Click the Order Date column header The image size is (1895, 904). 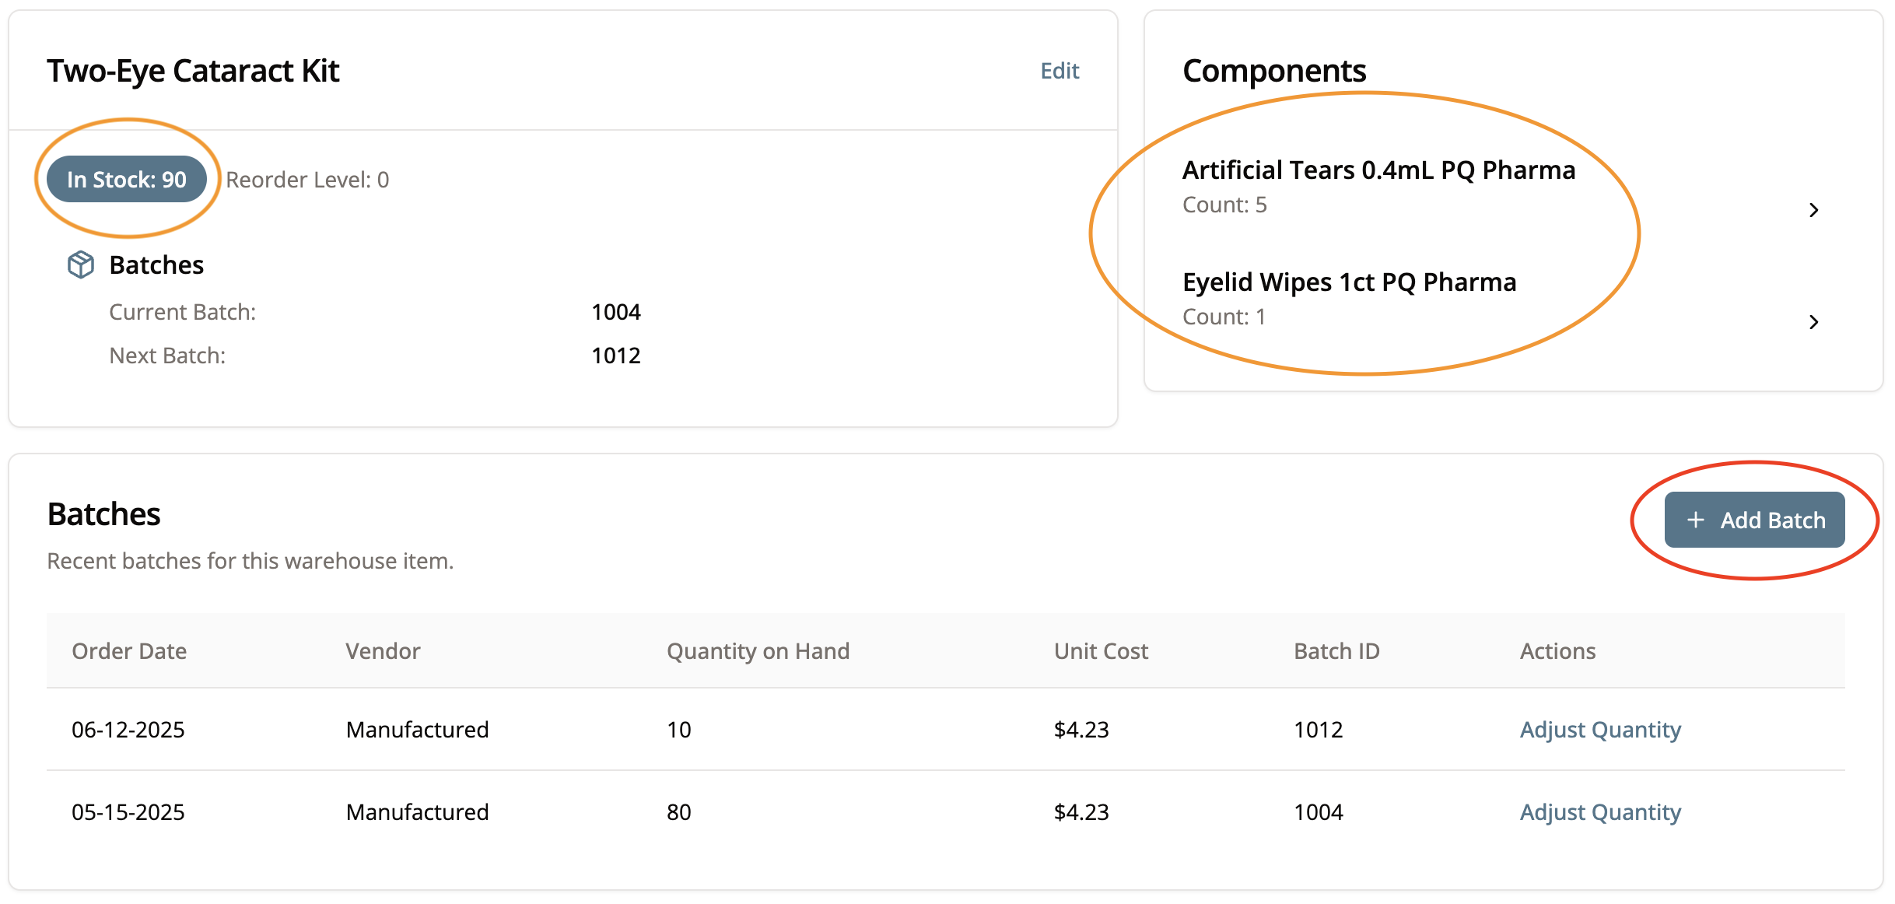tap(129, 651)
